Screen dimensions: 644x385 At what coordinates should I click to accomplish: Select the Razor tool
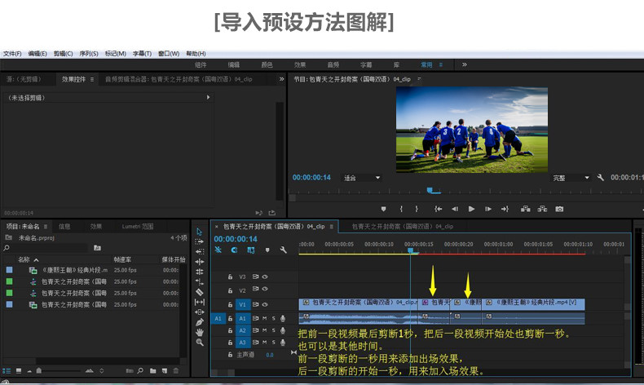click(200, 292)
